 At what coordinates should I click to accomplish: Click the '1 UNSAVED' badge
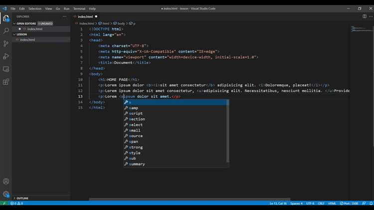pos(45,23)
